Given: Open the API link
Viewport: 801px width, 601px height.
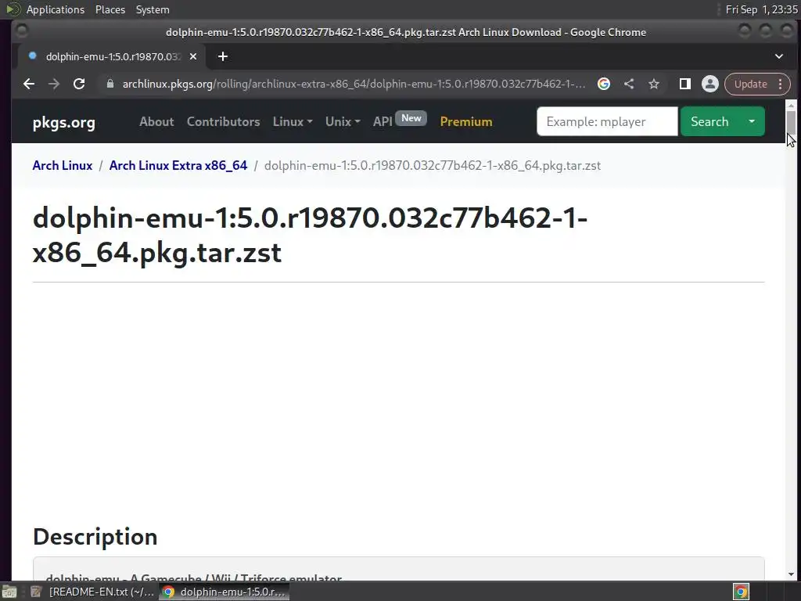Looking at the screenshot, I should point(383,121).
